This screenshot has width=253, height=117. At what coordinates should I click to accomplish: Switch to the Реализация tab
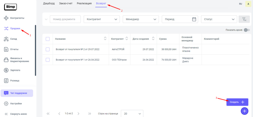(x=84, y=4)
